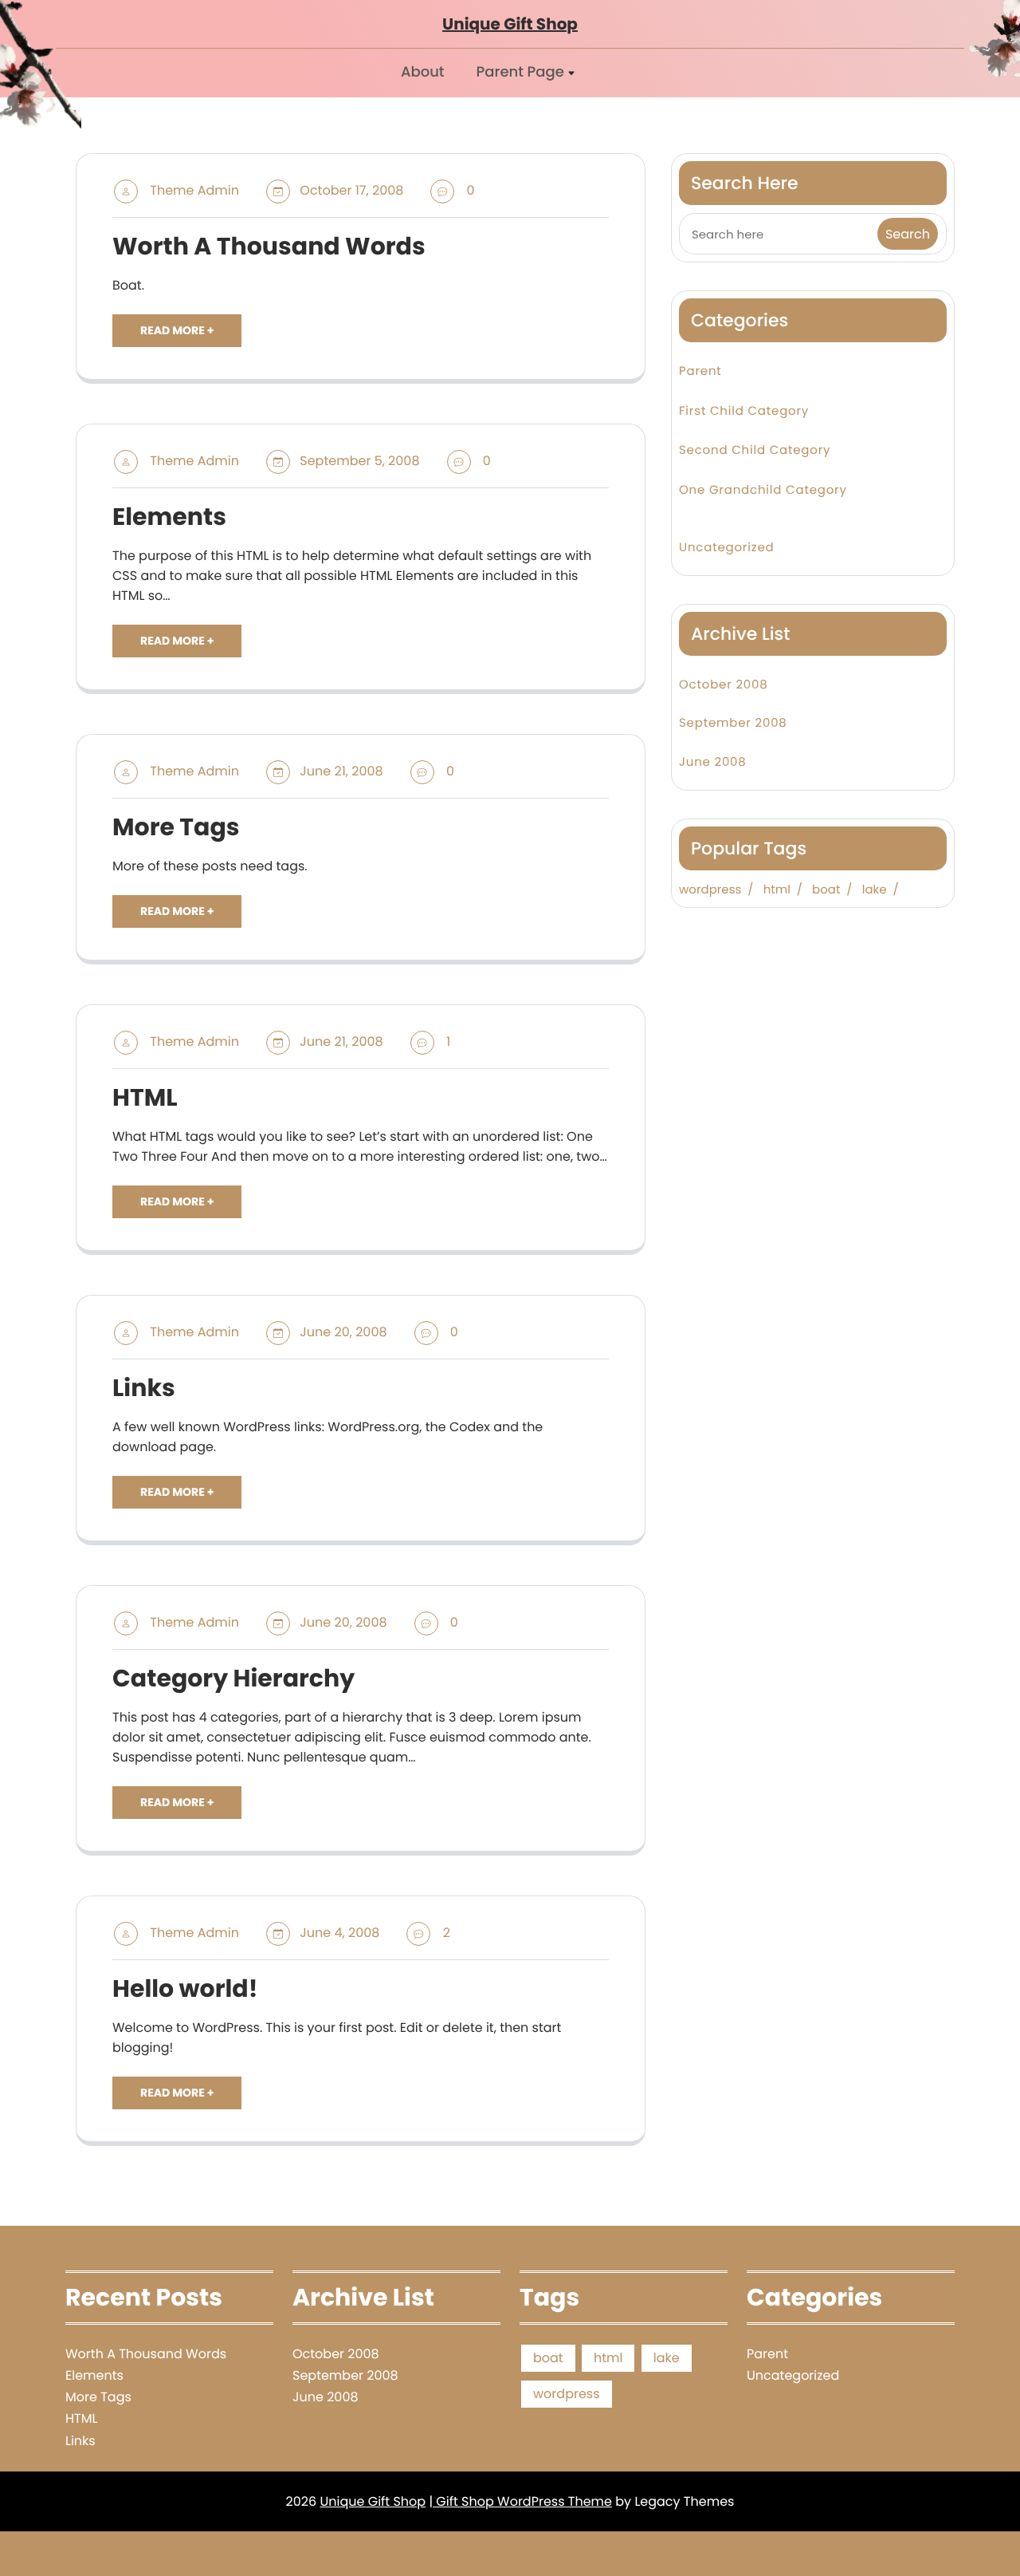Select the boat tag in sidebar Popular Tags
Viewport: 1020px width, 2576px height.
point(826,889)
